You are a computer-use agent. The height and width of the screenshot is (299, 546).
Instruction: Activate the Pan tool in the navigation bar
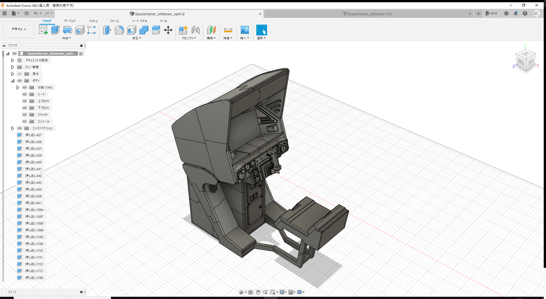(258, 292)
